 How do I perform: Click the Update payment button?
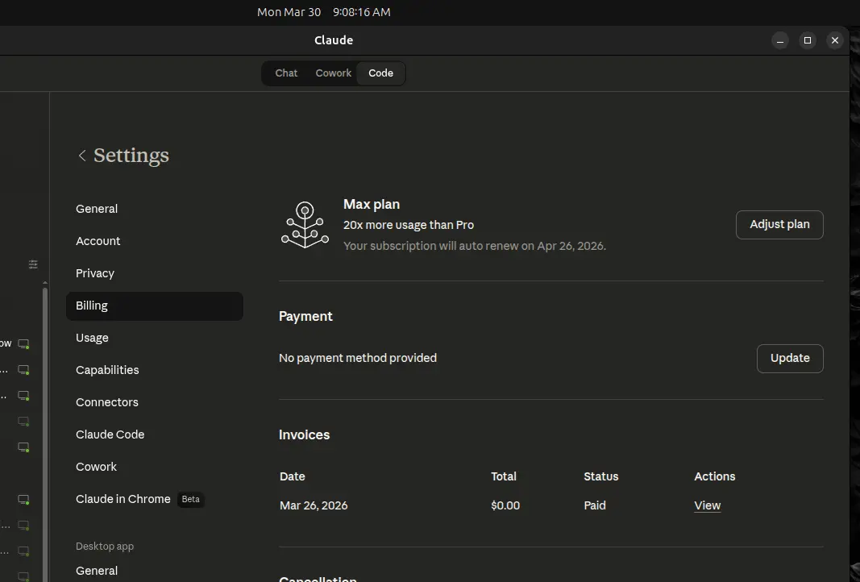[x=790, y=359]
